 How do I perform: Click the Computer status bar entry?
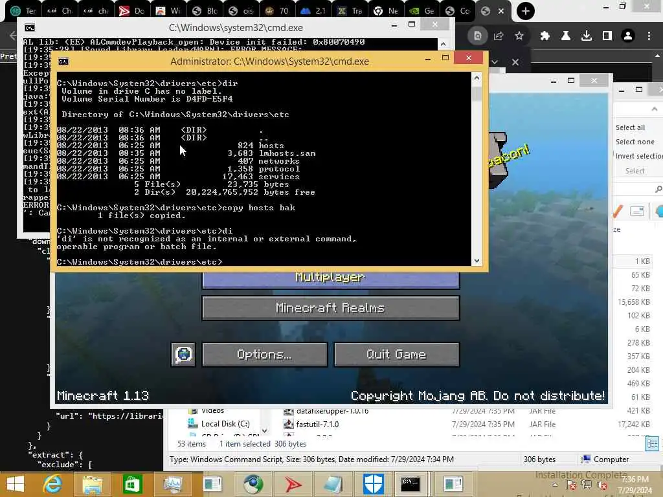(x=605, y=459)
